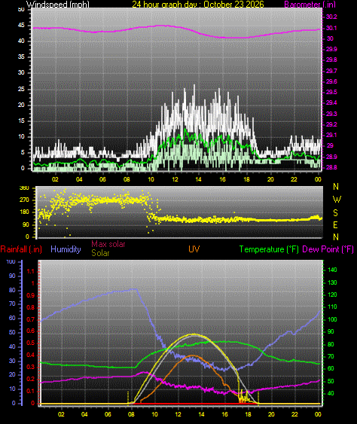357x424 pixels.
Task: Click the 180 wind direction axis value
Action: (x=24, y=212)
